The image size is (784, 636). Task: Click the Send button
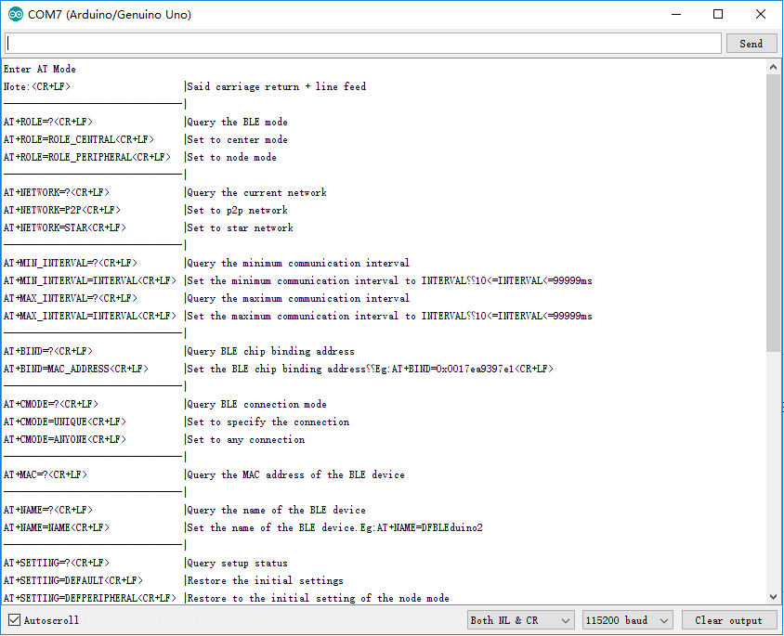751,44
